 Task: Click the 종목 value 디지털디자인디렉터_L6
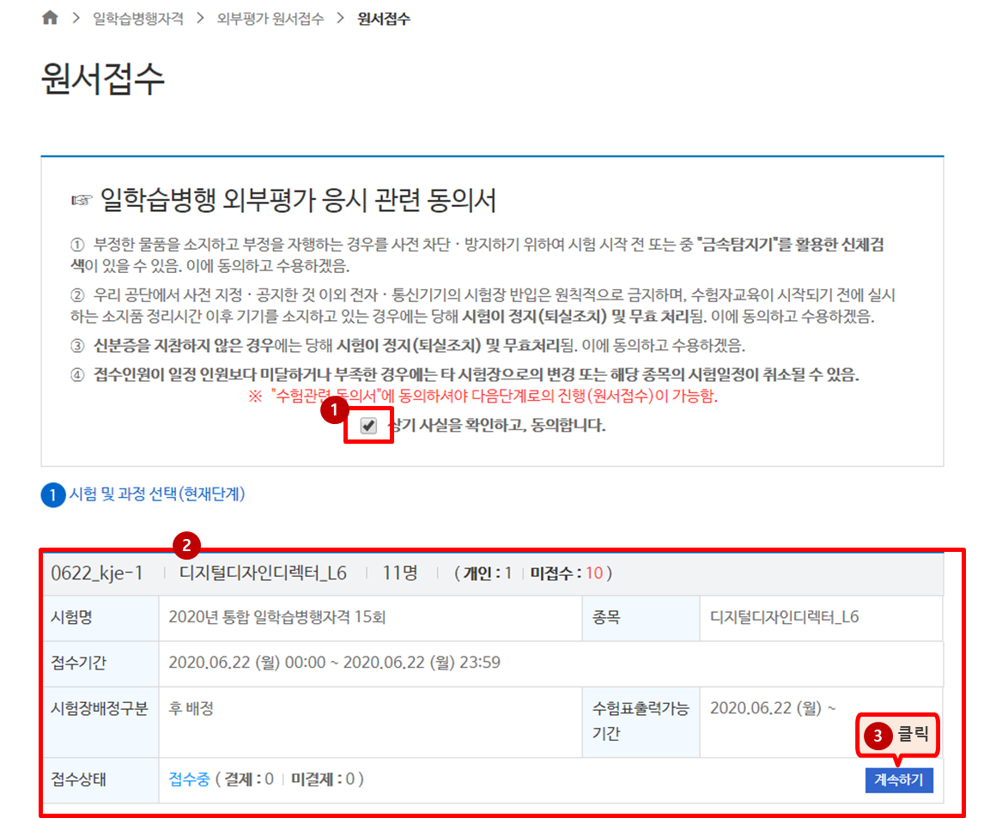(x=785, y=617)
